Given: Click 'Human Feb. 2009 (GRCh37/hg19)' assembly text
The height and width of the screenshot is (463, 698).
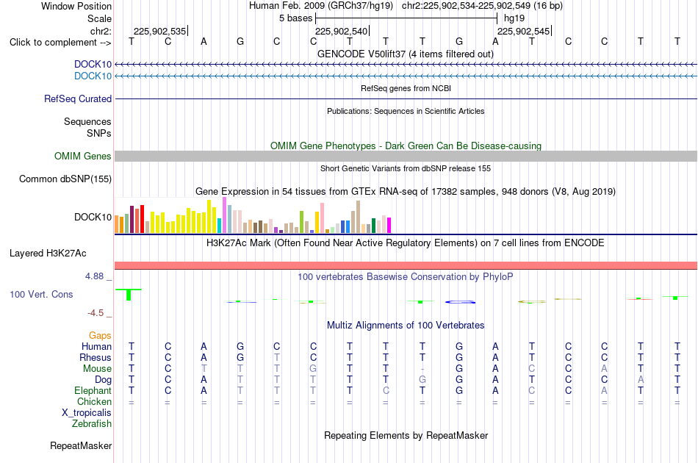Looking at the screenshot, I should click(321, 6).
